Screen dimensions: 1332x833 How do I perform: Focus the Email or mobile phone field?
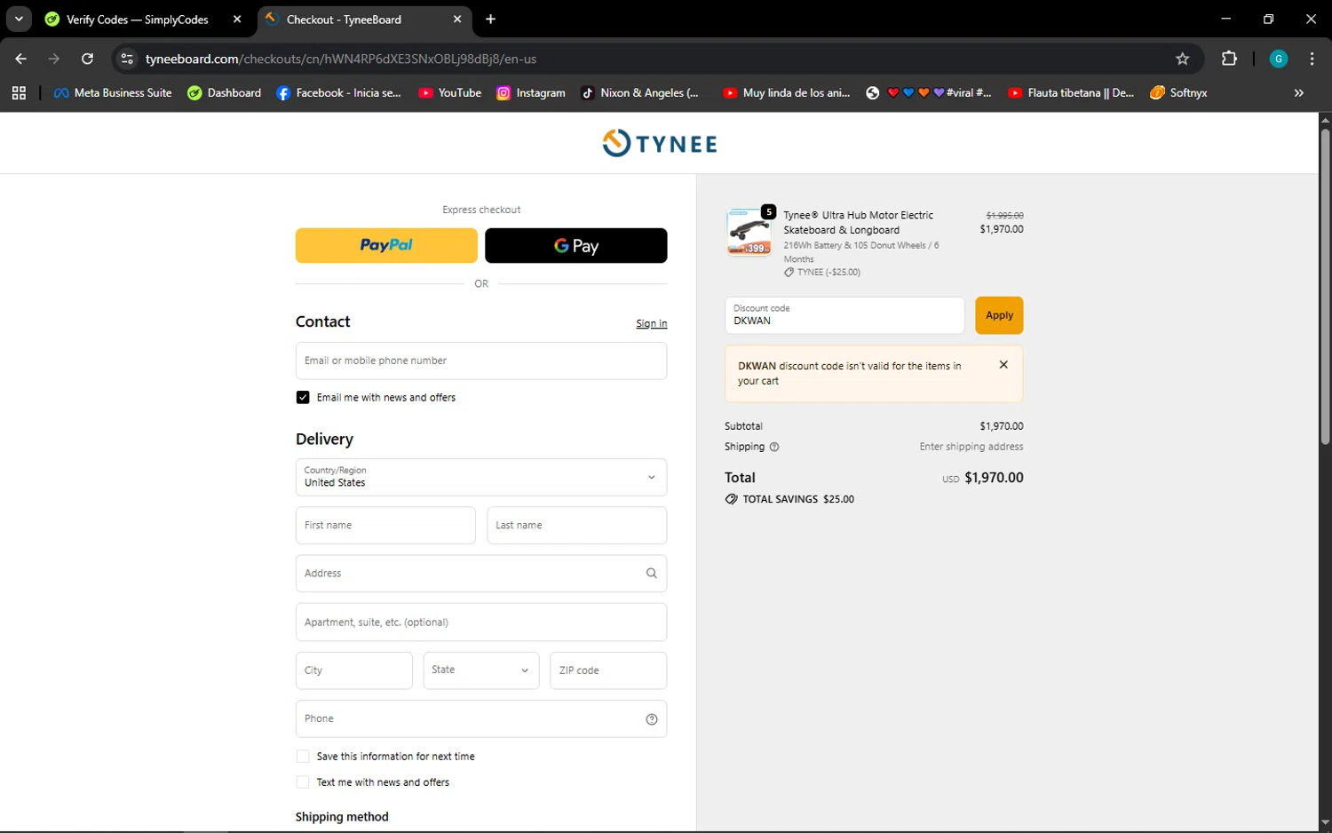click(481, 361)
